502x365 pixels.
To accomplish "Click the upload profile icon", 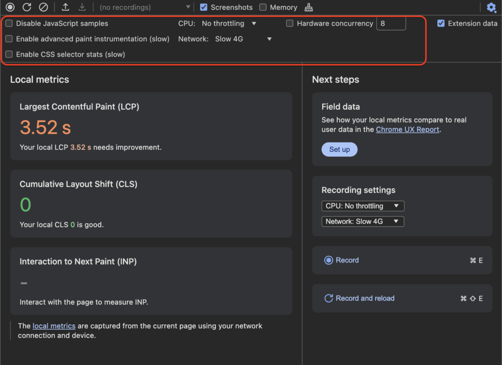I will pos(65,7).
